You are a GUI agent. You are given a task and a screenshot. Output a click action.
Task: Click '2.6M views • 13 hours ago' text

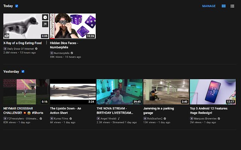[x=20, y=52]
